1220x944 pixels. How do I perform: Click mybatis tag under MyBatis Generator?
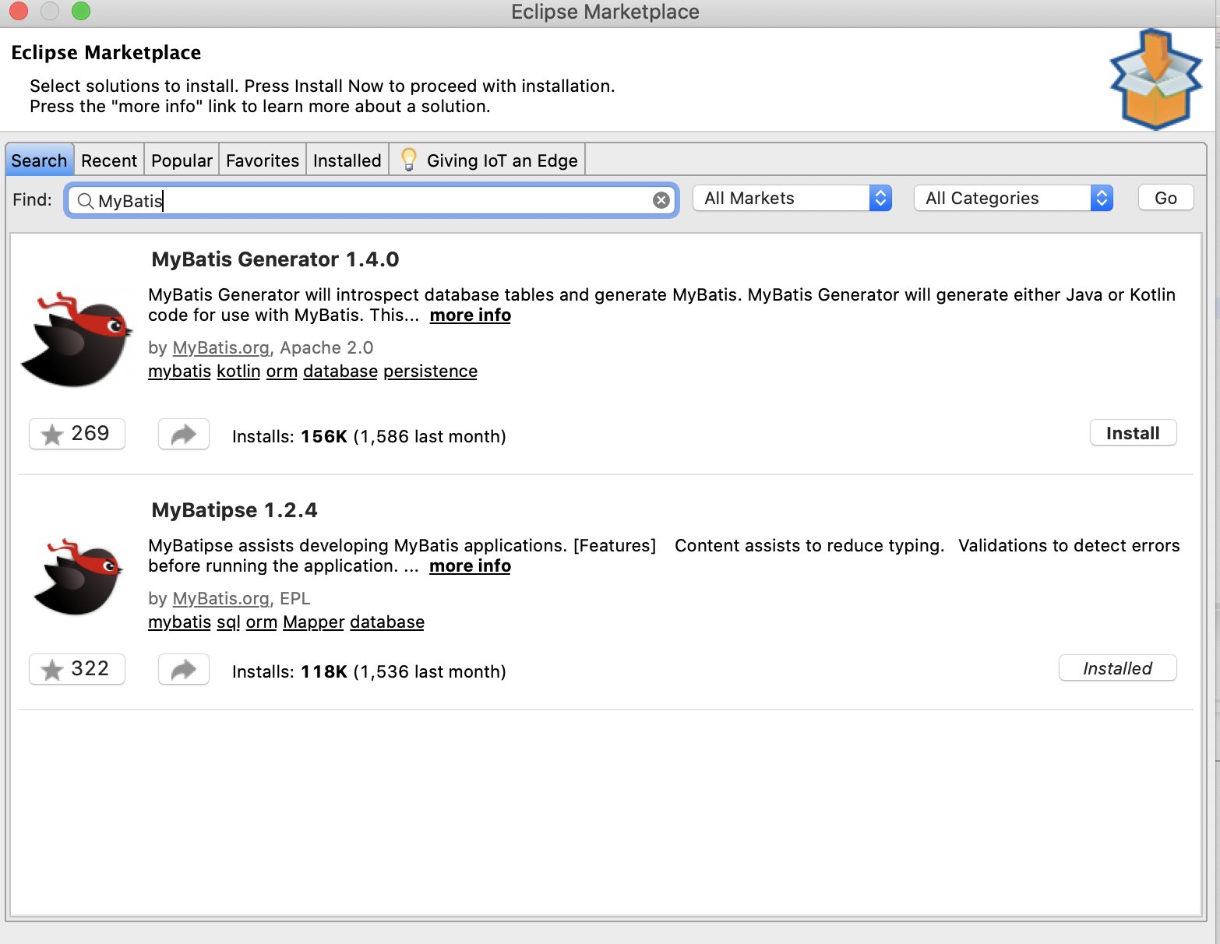pyautogui.click(x=179, y=371)
